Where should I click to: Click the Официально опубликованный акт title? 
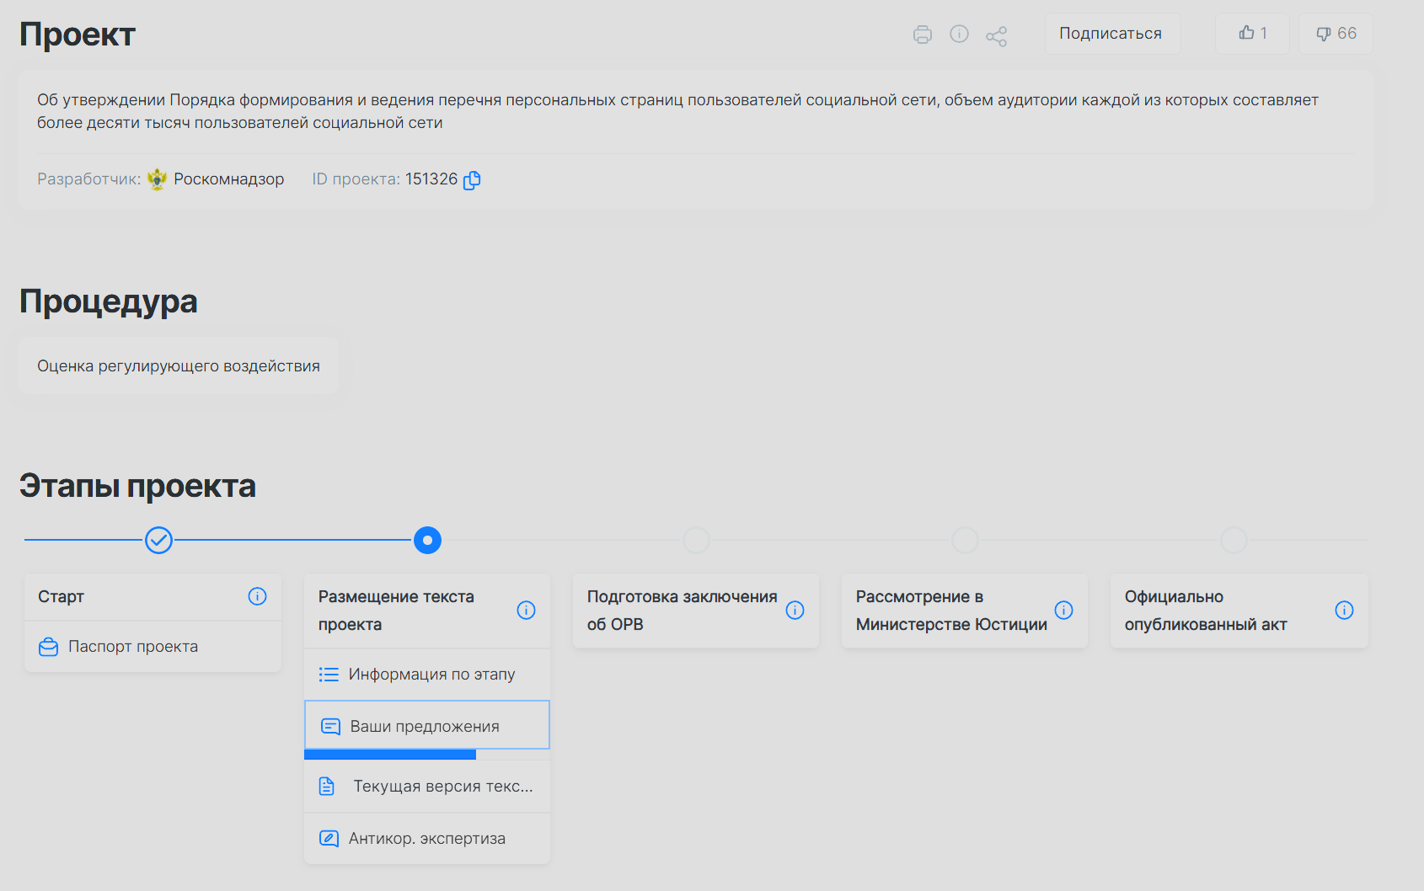pyautogui.click(x=1206, y=611)
